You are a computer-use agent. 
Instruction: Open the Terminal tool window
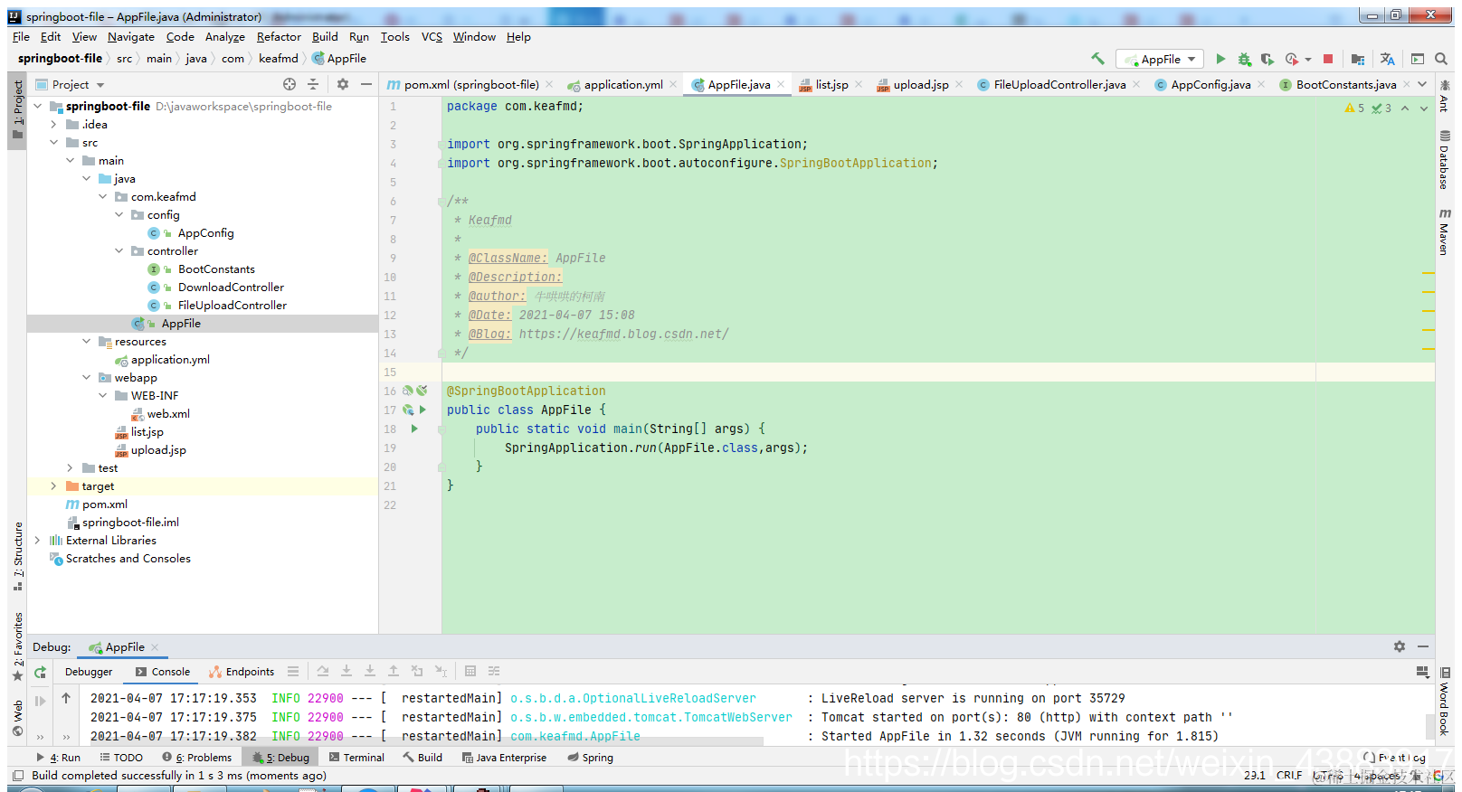point(356,758)
